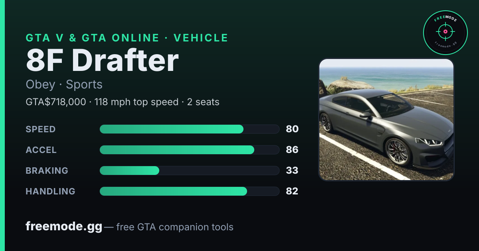Click the accel value 86
The height and width of the screenshot is (251, 479).
[292, 150]
